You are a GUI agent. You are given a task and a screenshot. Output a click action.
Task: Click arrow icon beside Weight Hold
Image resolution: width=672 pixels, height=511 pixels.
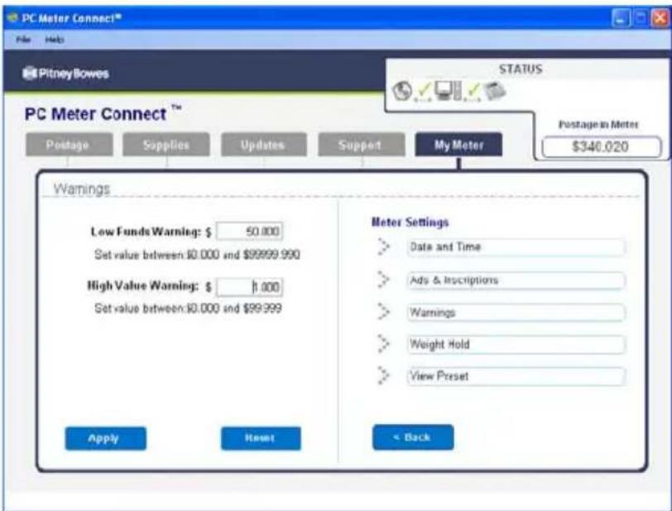(x=383, y=344)
